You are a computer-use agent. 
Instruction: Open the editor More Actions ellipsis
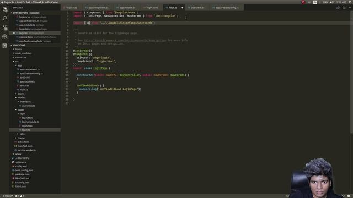click(x=350, y=8)
